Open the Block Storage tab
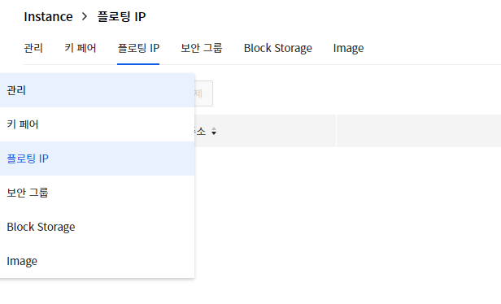This screenshot has height=304, width=501. [x=278, y=48]
